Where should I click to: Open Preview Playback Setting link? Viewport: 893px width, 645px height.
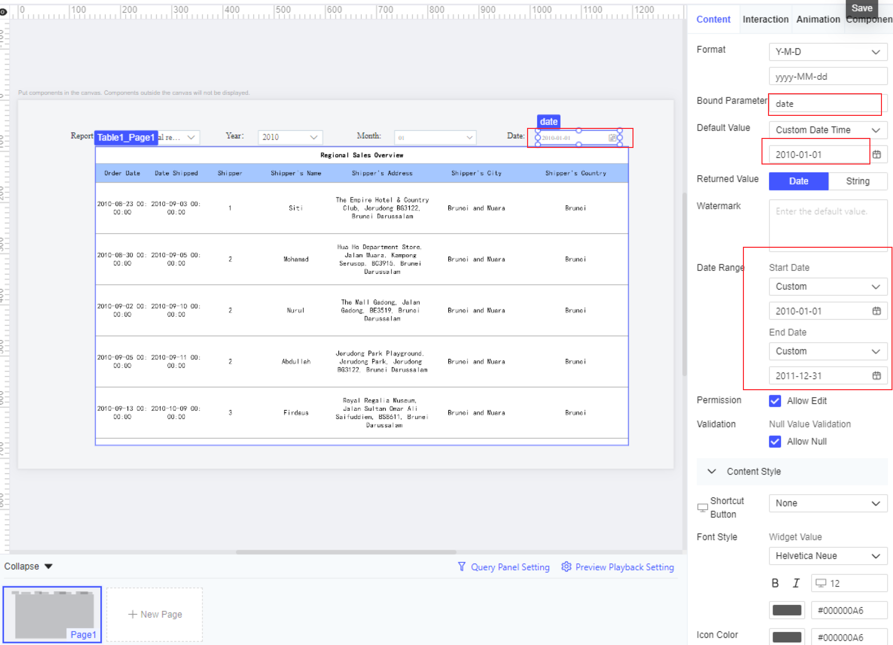pyautogui.click(x=624, y=567)
